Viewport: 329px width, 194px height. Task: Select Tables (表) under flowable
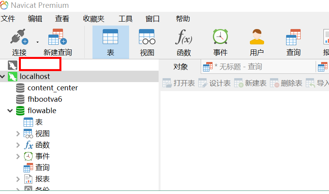pos(39,122)
